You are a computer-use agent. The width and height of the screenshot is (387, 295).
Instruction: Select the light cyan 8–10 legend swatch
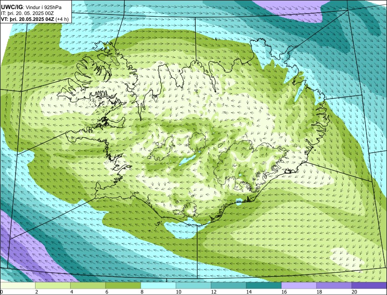click(158, 285)
